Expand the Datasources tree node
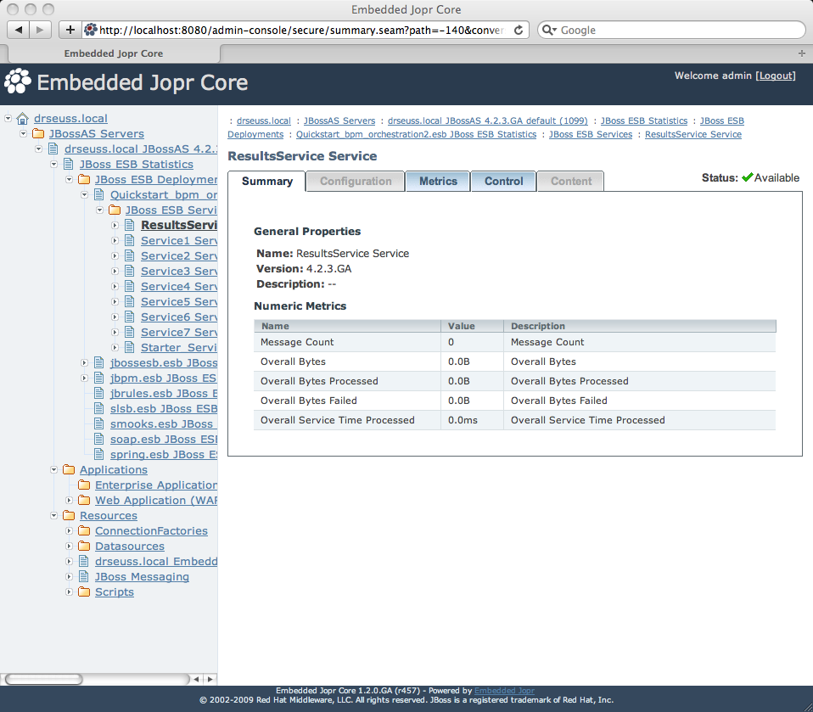The width and height of the screenshot is (813, 712). point(69,546)
